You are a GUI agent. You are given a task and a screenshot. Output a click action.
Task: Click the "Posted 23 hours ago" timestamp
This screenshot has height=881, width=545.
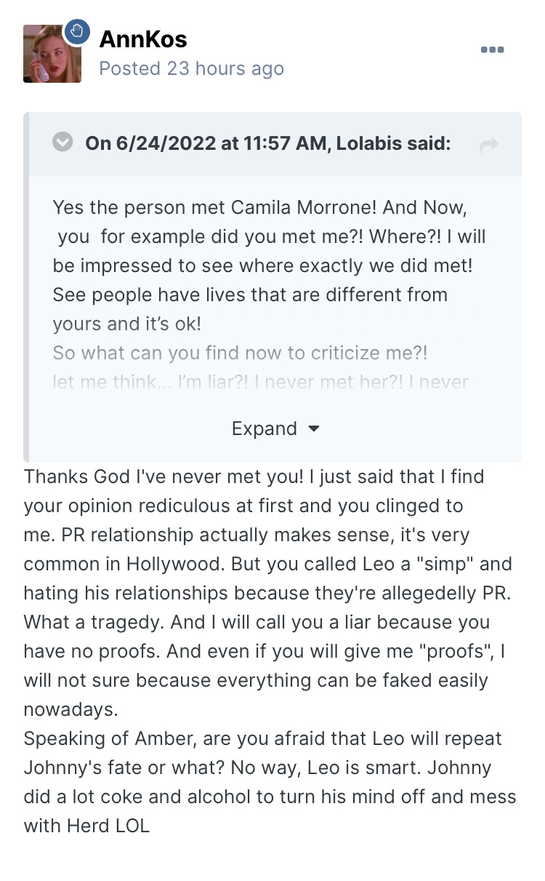click(191, 68)
